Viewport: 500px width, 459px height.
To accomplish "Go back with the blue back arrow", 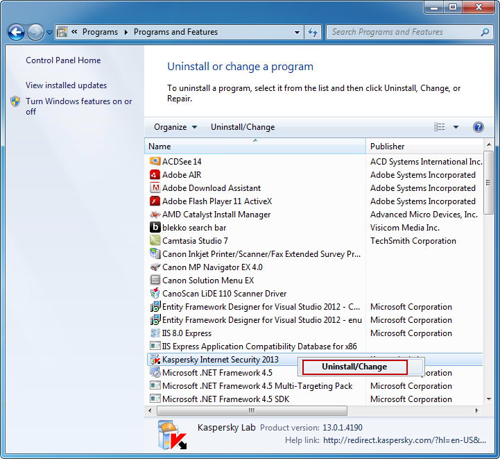I will [16, 32].
